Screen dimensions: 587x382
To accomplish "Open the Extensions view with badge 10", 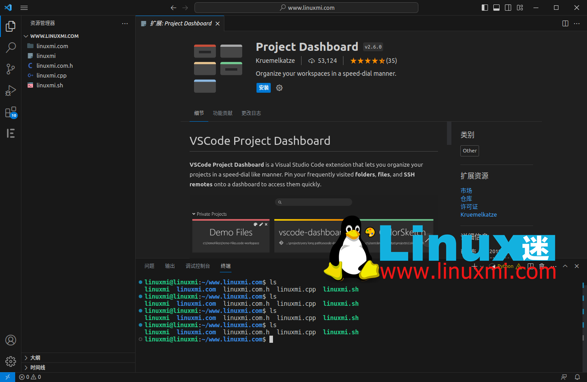I will point(11,112).
